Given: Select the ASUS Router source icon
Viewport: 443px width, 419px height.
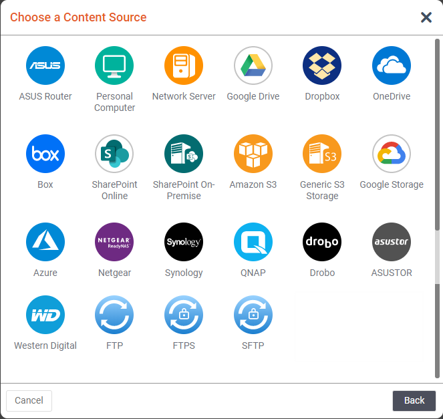Looking at the screenshot, I should pyautogui.click(x=45, y=65).
